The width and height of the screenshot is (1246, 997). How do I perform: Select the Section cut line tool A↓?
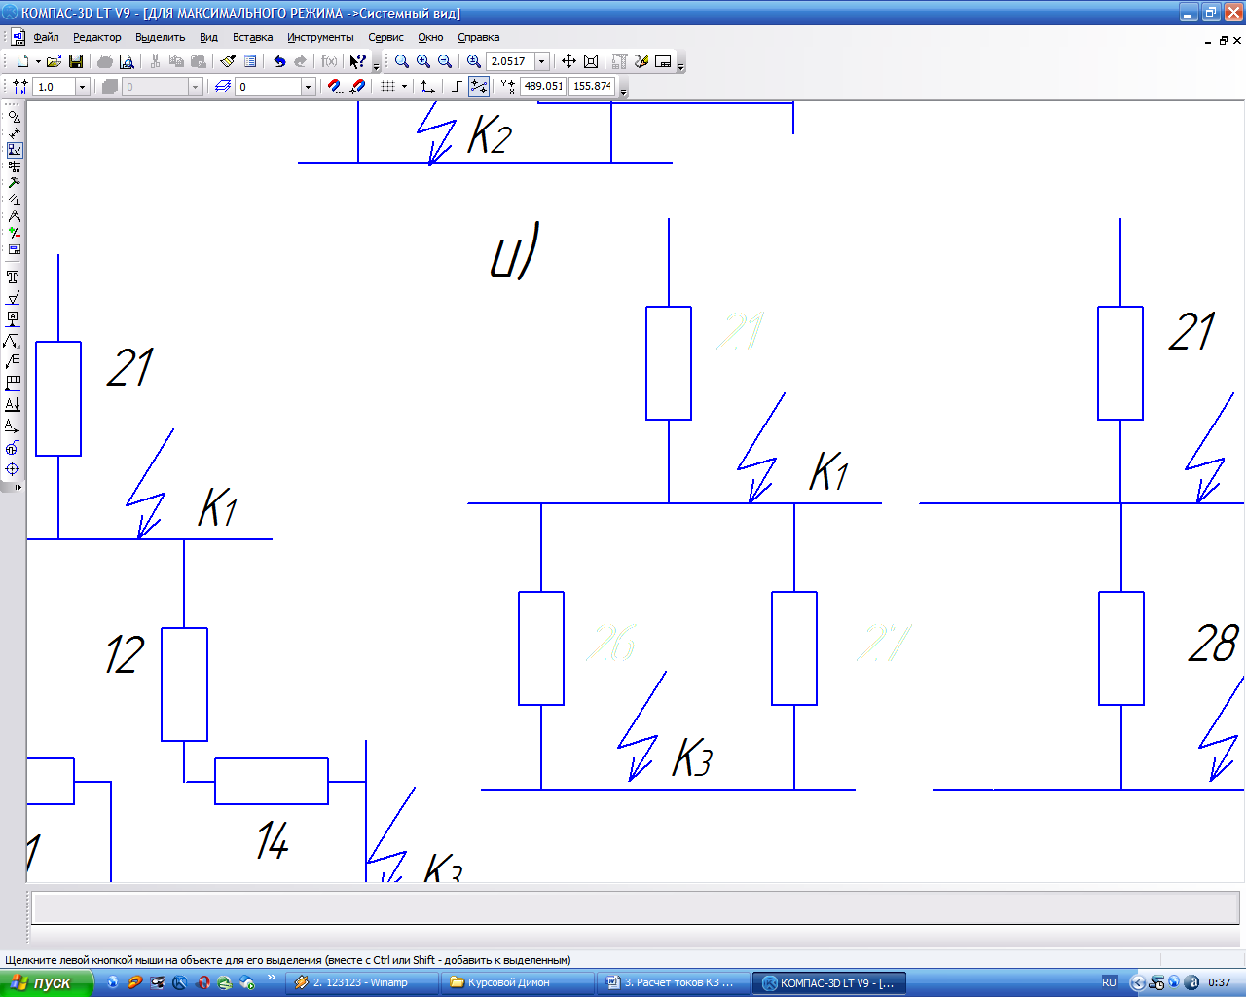click(13, 404)
